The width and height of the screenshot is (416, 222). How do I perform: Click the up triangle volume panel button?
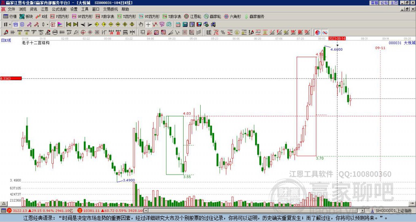tap(4, 204)
